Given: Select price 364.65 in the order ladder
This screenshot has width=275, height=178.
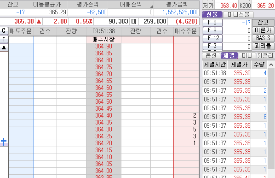Looking at the screenshot, I should coord(103,81).
